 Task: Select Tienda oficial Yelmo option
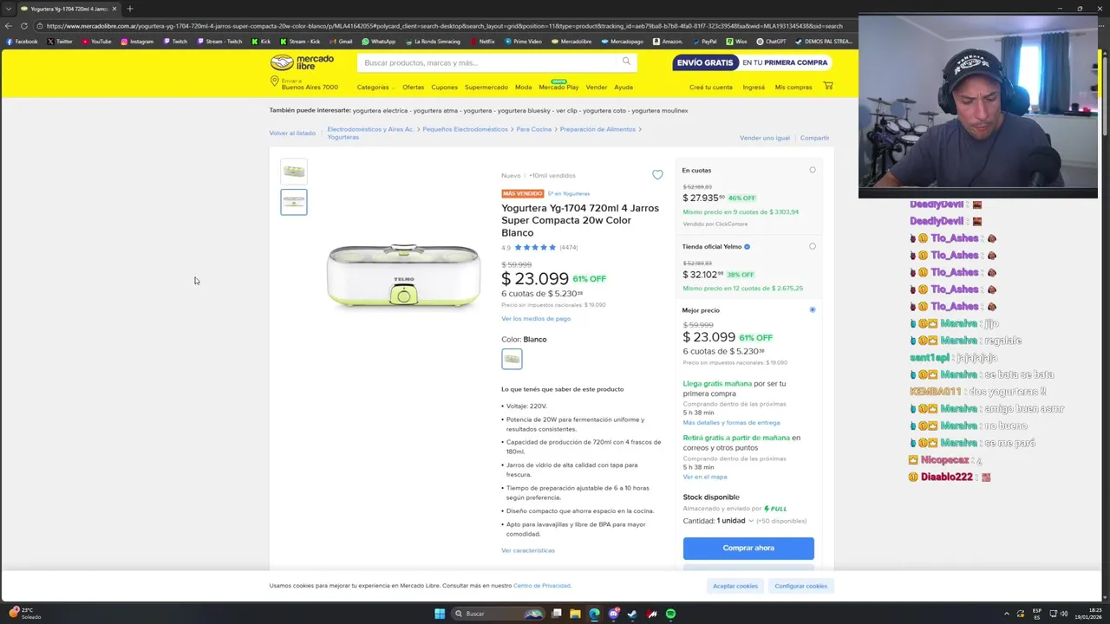click(813, 246)
